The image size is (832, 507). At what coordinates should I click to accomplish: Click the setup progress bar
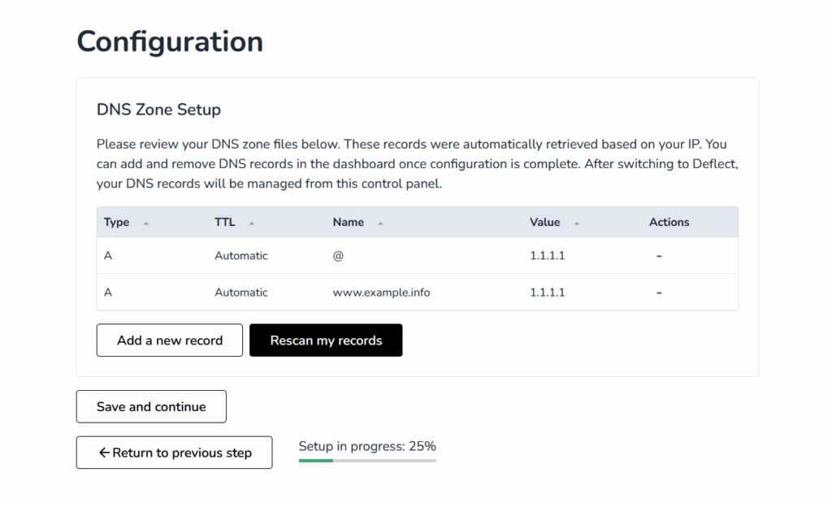click(x=367, y=461)
